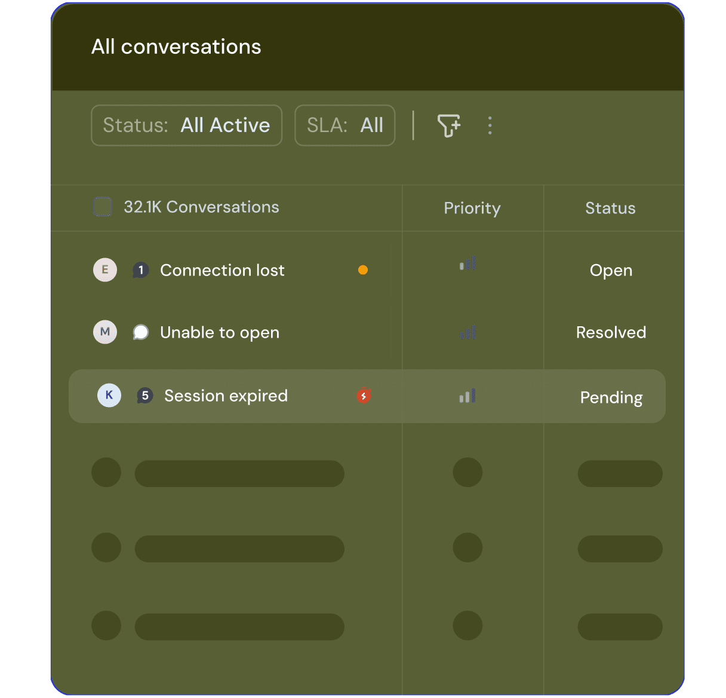
Task: Click the priority bars icon for Connection lost
Action: tap(467, 264)
